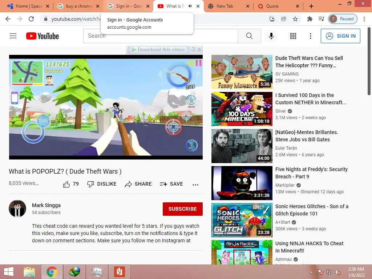Open File Explorer from taskbar
Viewport: 372px width, 279px height.
coord(29,272)
